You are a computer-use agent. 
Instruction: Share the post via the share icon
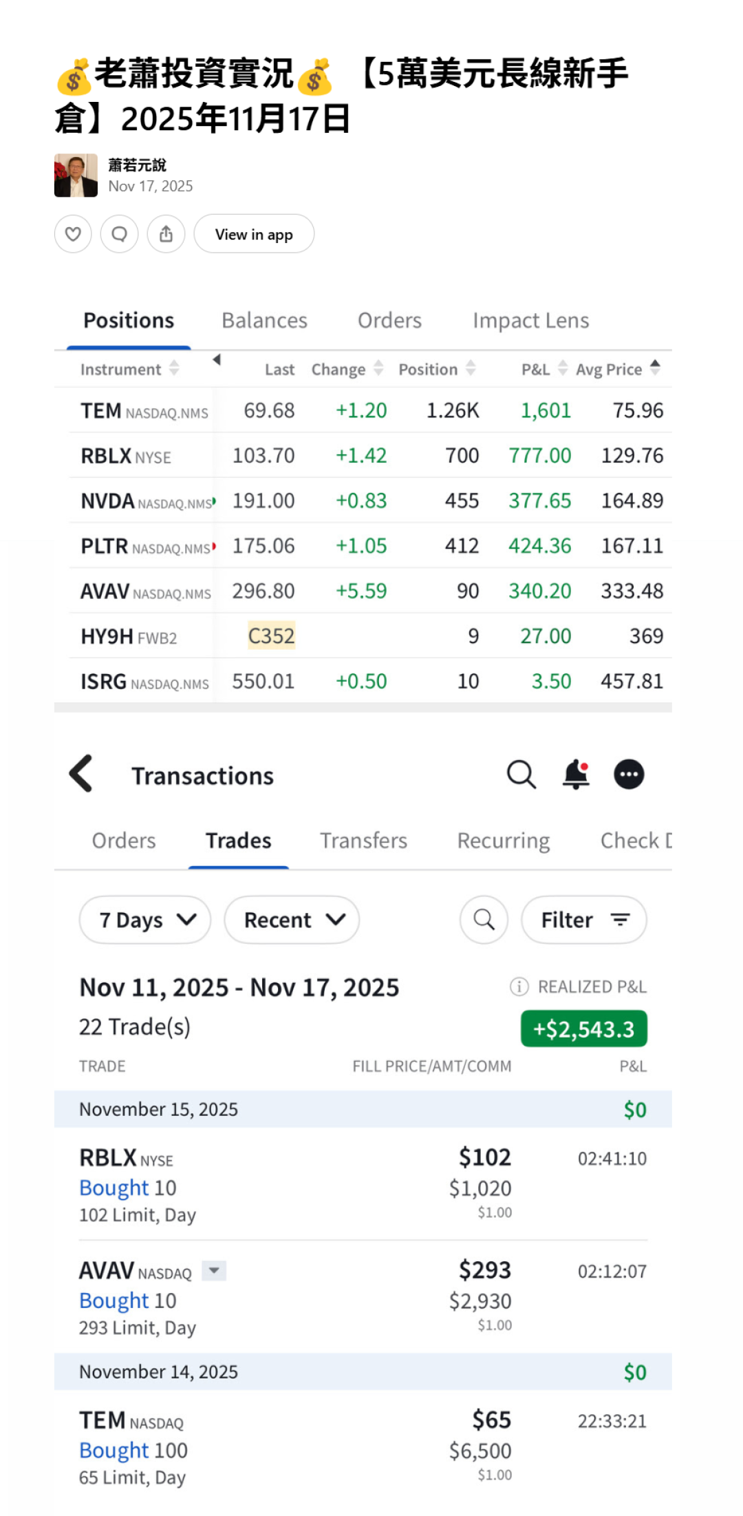point(166,234)
